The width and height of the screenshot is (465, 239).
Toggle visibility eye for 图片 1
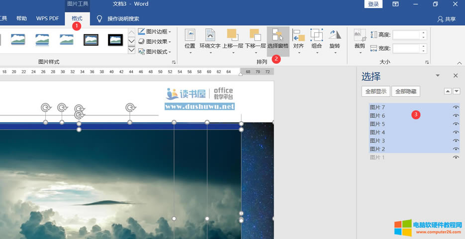tap(456, 158)
